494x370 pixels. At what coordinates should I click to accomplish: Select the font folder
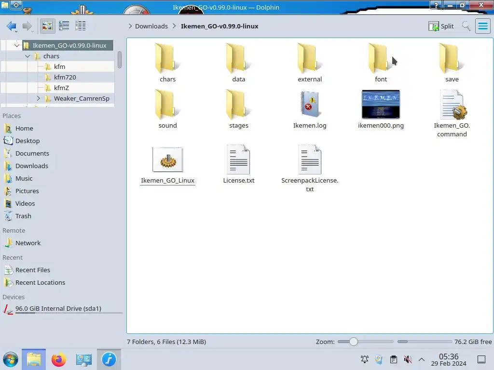[381, 63]
